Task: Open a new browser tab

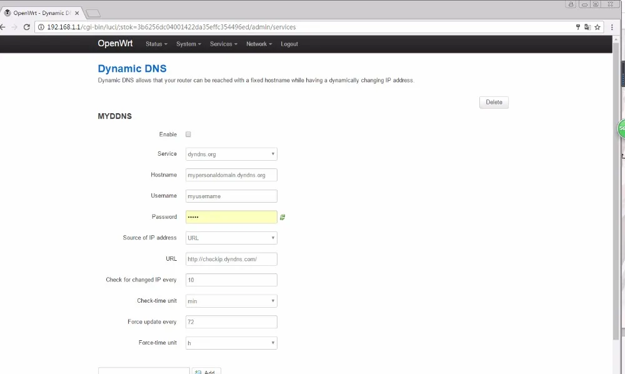Action: pos(93,14)
